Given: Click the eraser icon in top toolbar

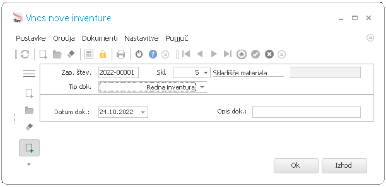Looking at the screenshot, I should 71,54.
